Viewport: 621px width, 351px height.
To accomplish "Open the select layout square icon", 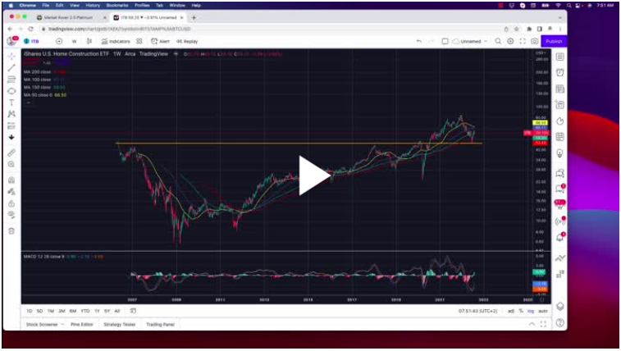I will tap(445, 41).
